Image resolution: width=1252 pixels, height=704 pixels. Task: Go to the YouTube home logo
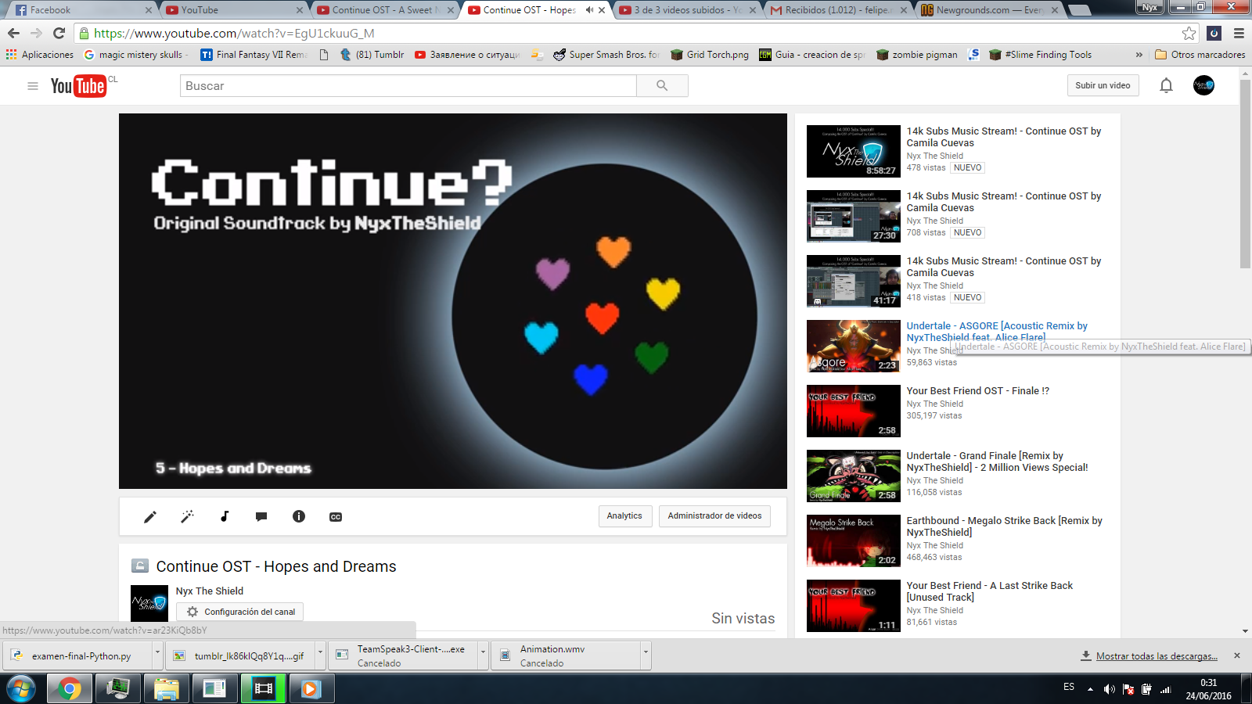point(78,86)
